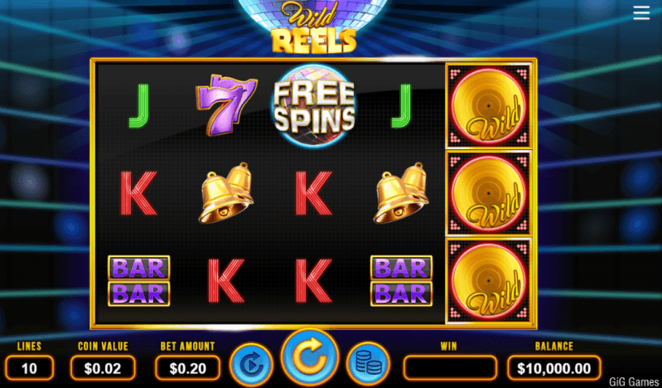662x388 pixels.
Task: Click the middle Wild gold record
Action: click(x=489, y=193)
